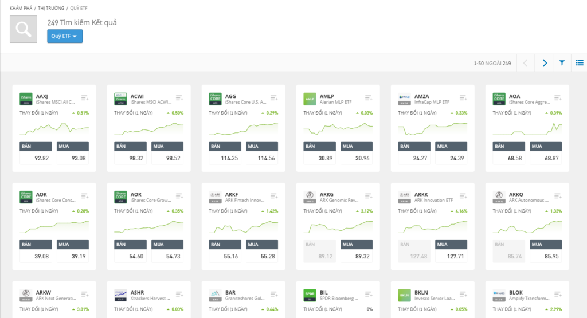Image resolution: width=587 pixels, height=318 pixels.
Task: Open THỊ TRƯỜNG breadcrumb link
Action: [51, 8]
